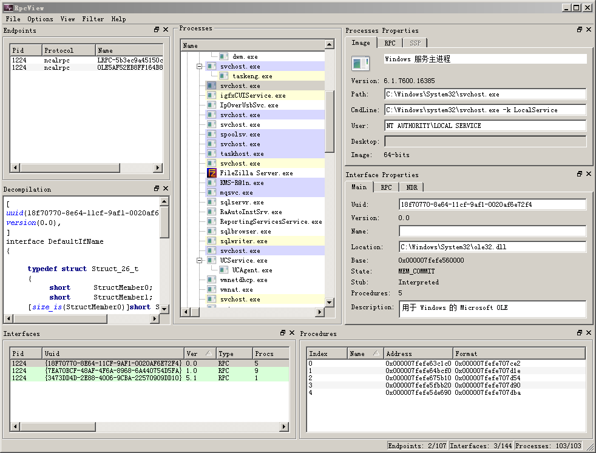Screen dimensions: 596x453
Task: Click the ReportingServicesService.exe process icon
Action: [211, 222]
